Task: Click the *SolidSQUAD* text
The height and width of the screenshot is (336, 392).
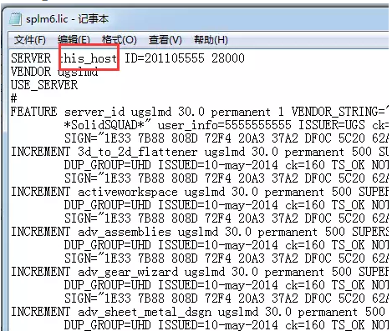Action: [x=107, y=125]
